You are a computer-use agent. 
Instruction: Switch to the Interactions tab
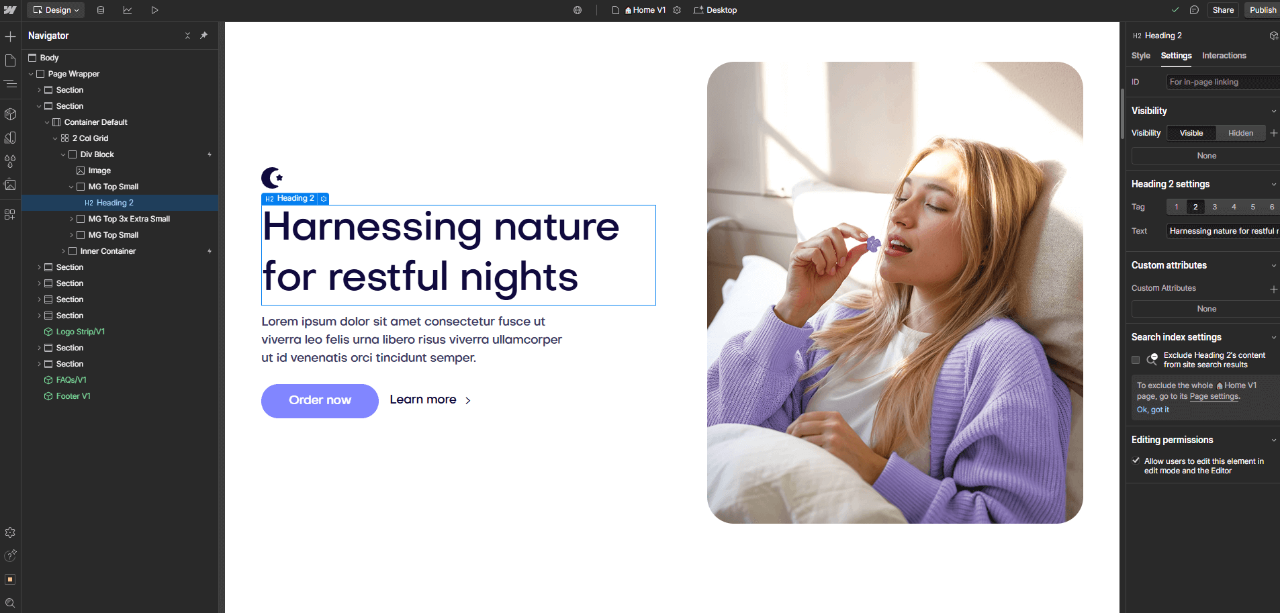[x=1224, y=56]
